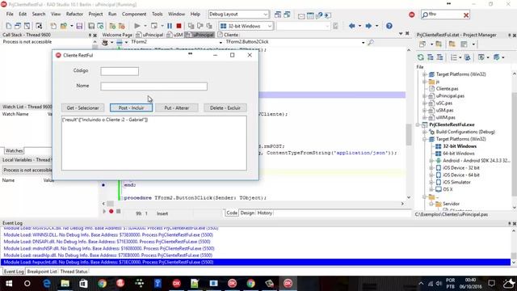Image resolution: width=517 pixels, height=291 pixels.
Task: Open Chrome from the taskbar
Action: coord(103,284)
